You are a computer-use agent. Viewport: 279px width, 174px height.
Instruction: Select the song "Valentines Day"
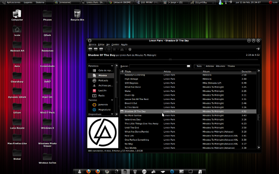(188, 120)
